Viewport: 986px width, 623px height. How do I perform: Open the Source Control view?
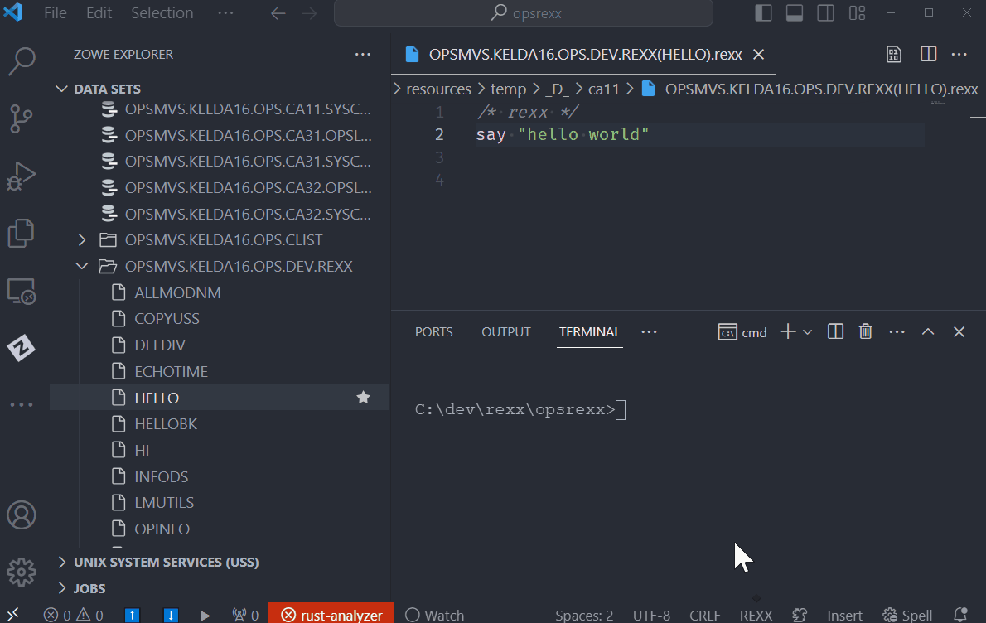[x=21, y=118]
